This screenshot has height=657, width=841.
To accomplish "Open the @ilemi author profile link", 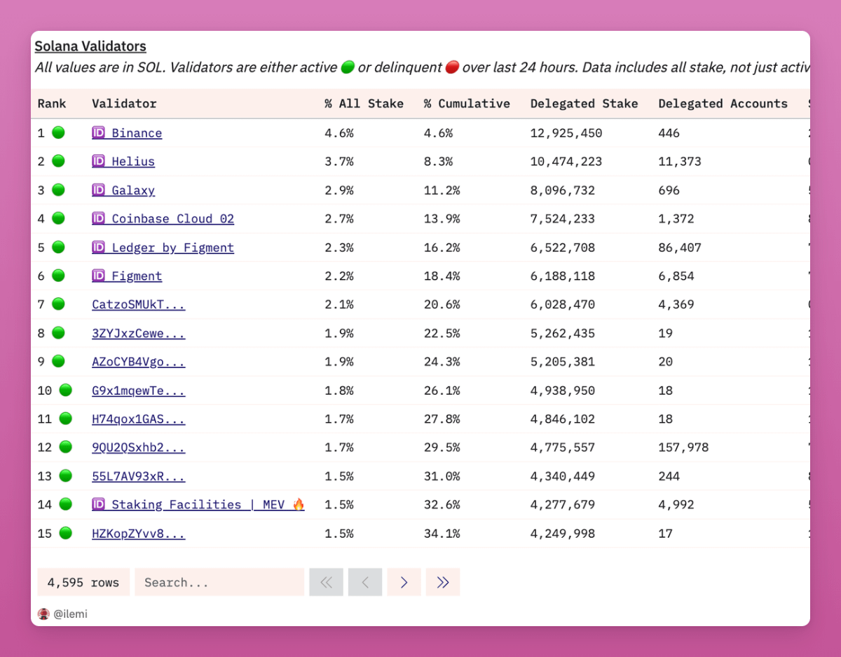I will [x=70, y=614].
